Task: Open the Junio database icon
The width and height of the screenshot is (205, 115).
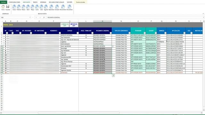Action: (37, 8)
